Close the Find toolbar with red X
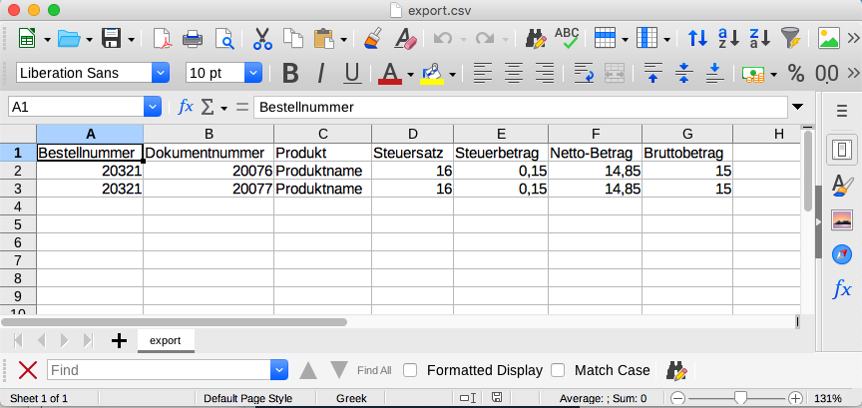Image resolution: width=862 pixels, height=408 pixels. click(x=28, y=370)
